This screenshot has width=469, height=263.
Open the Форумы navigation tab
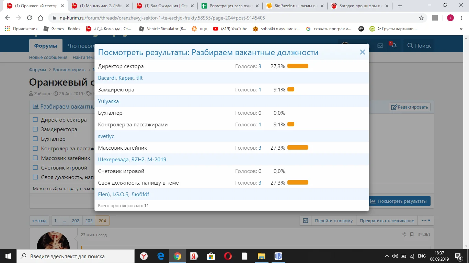coord(46,45)
